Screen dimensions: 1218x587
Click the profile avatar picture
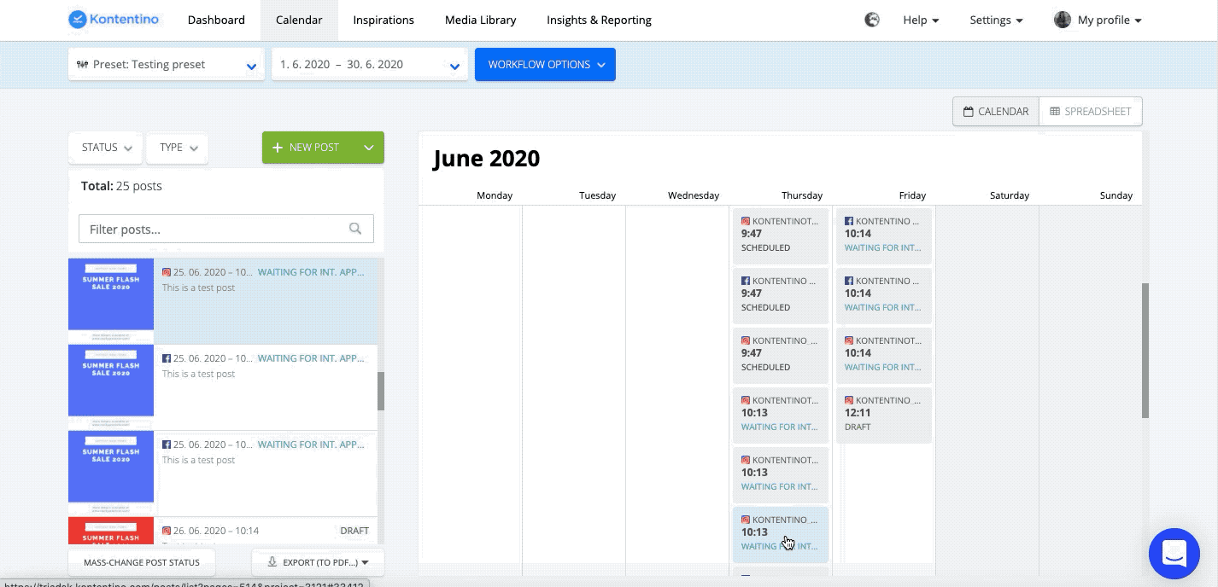coord(1063,20)
